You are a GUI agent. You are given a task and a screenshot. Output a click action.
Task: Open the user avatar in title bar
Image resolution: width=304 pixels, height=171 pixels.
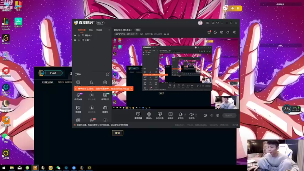[x=200, y=23]
